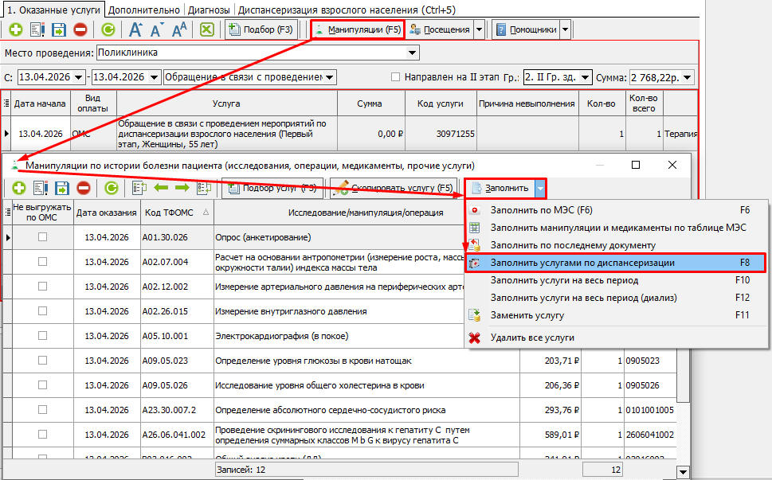Choose 'Удалить все услуги' from the menu

tap(531, 338)
